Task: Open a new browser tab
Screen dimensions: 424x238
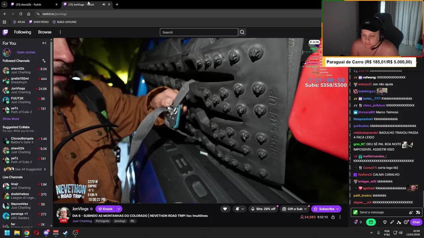Action: coord(117,4)
